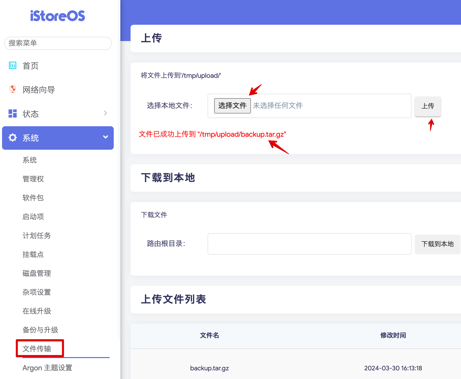461x379 pixels.
Task: Open the 杂项设置 submenu entry
Action: pos(37,292)
